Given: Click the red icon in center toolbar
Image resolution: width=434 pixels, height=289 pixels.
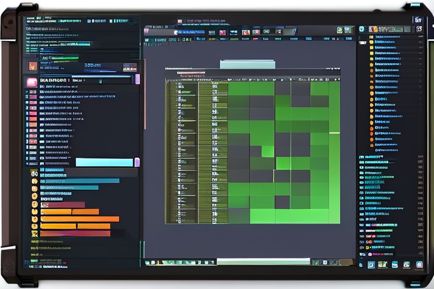Looking at the screenshot, I should (x=245, y=32).
